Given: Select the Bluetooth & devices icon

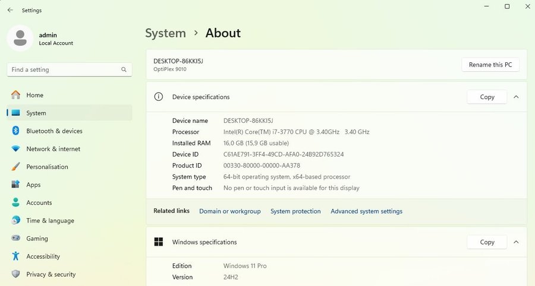Looking at the screenshot, I should 15,131.
